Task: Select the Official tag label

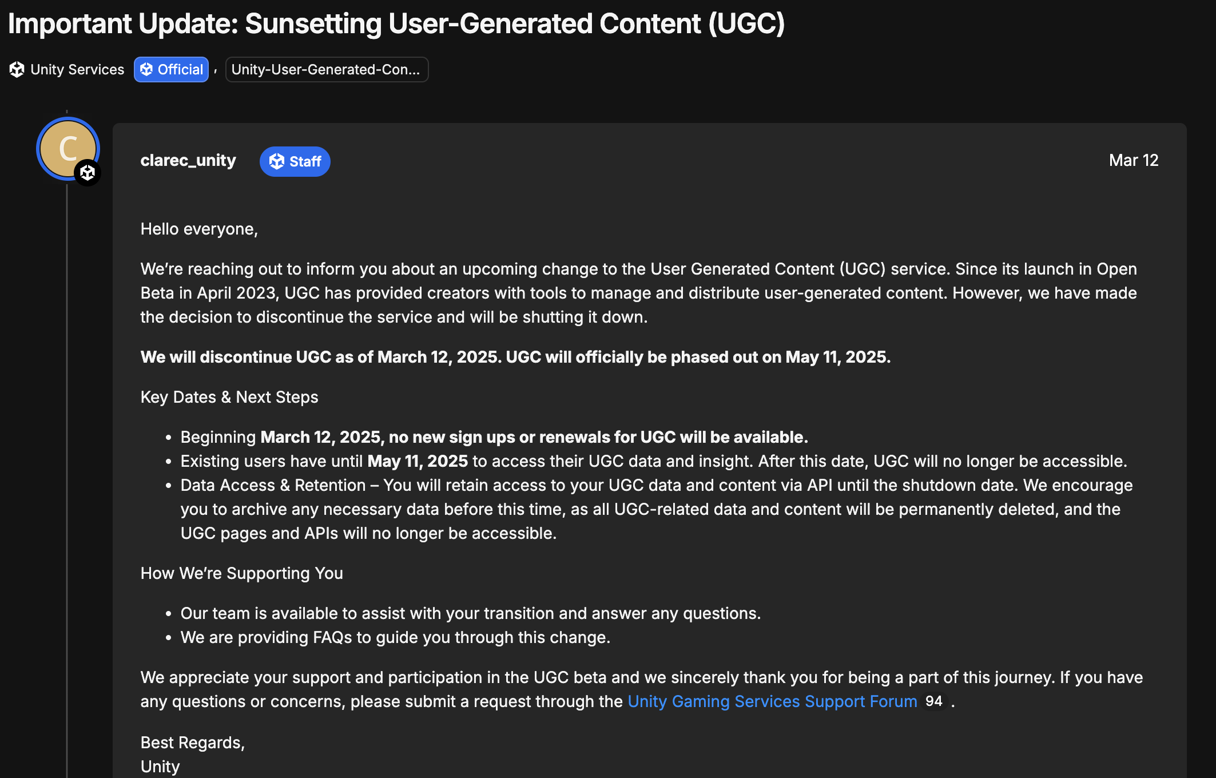Action: point(180,70)
